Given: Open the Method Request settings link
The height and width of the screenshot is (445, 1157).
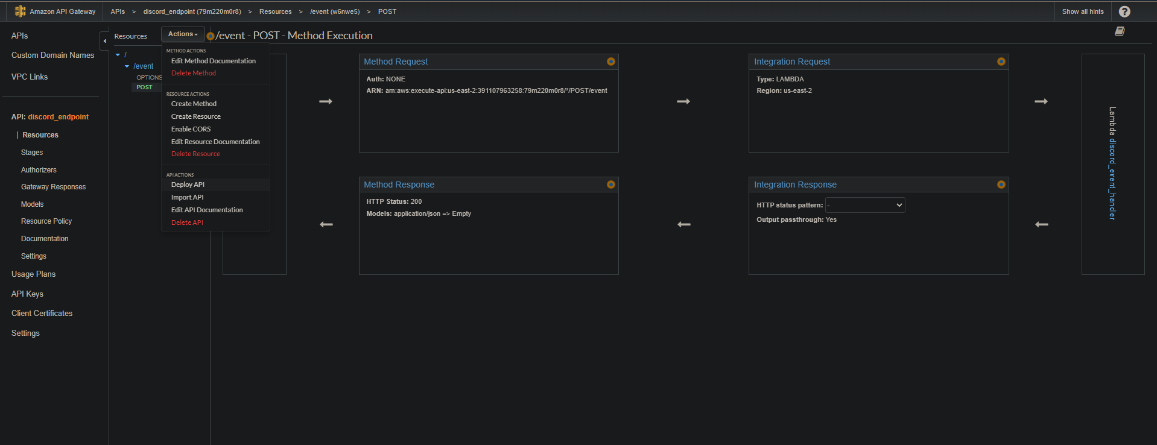Looking at the screenshot, I should click(x=396, y=62).
